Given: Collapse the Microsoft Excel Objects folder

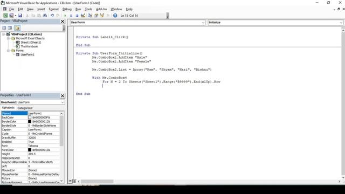Looking at the screenshot, I should point(9,38).
